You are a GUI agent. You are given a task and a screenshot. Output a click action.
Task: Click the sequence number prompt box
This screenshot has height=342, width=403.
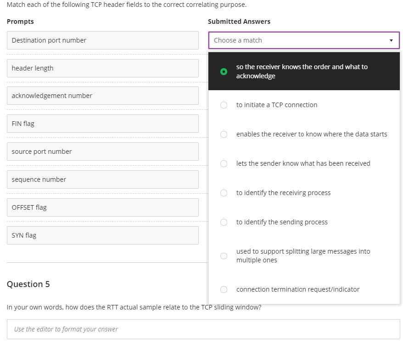coord(102,179)
